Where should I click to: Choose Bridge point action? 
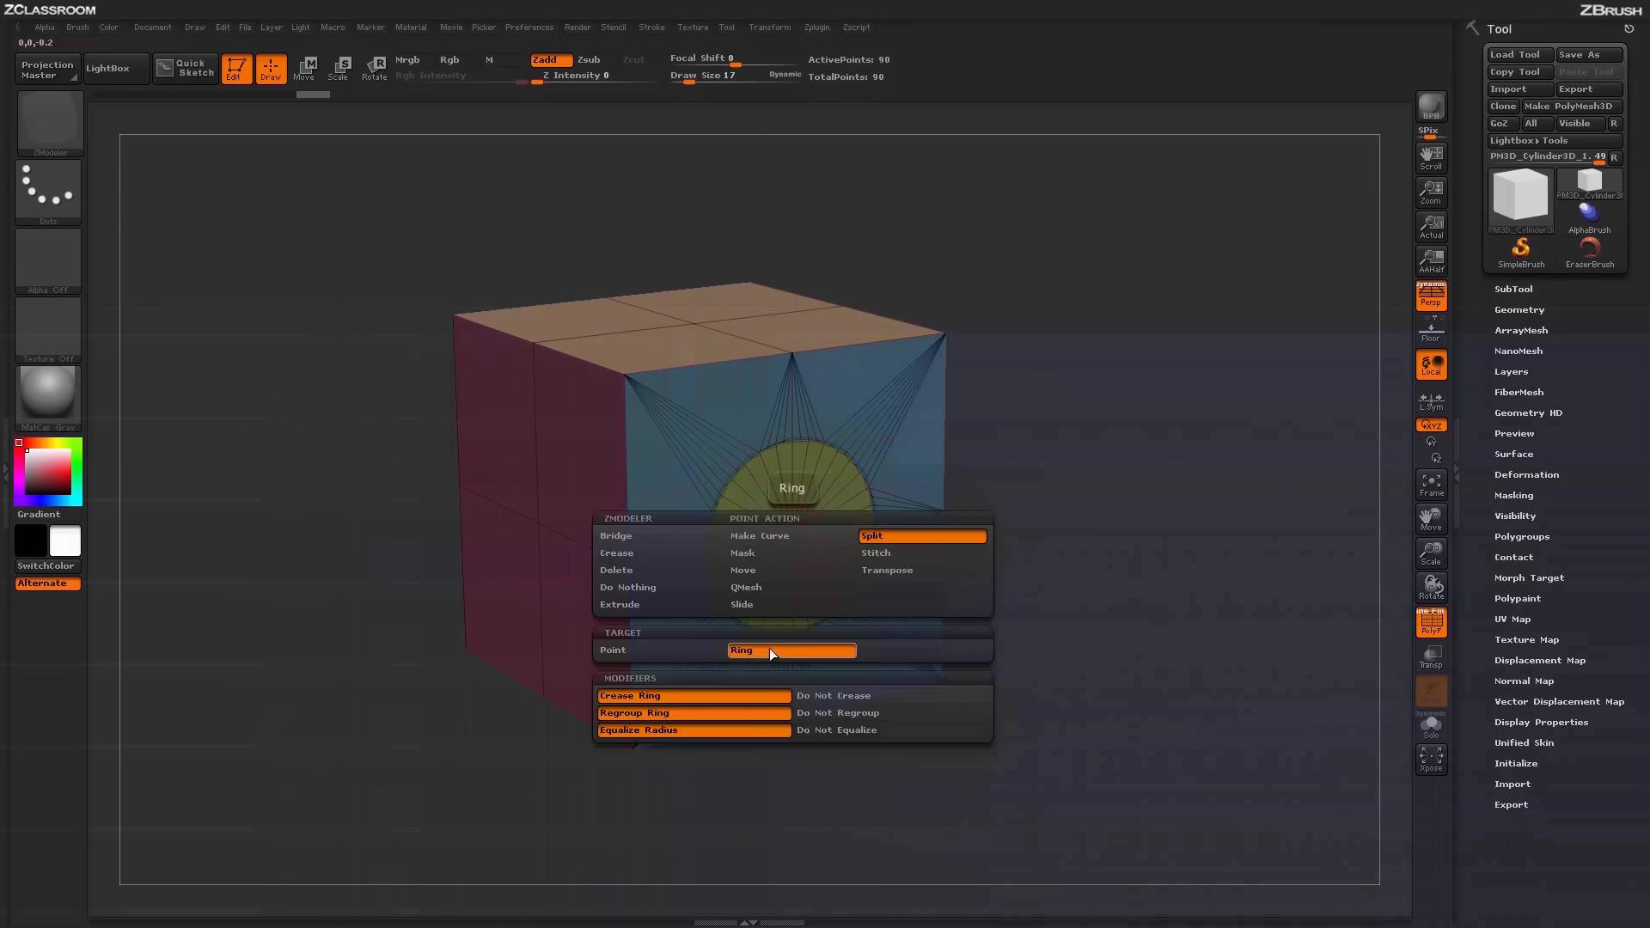[x=661, y=536]
